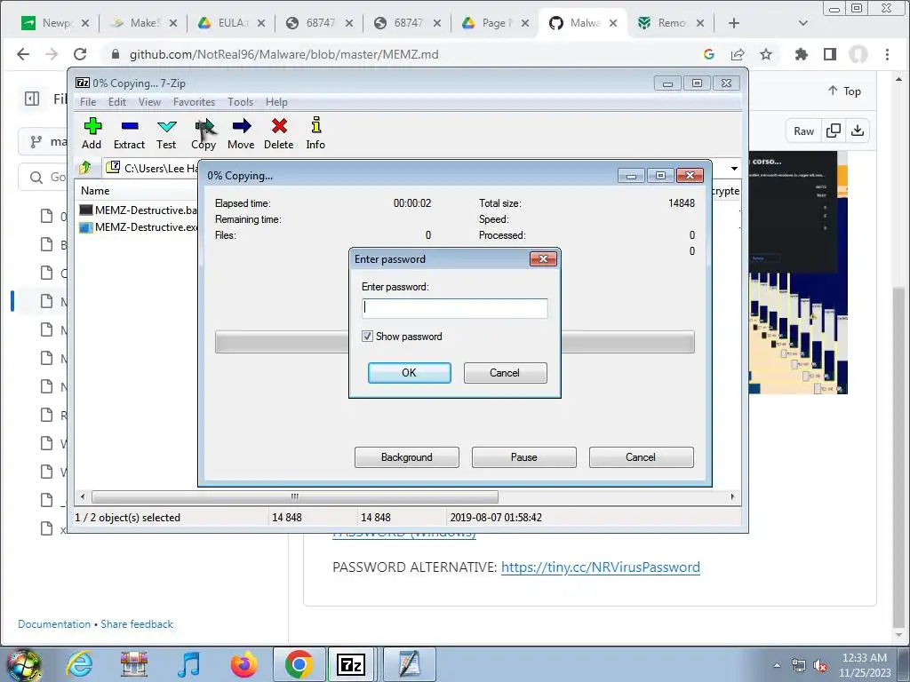Select MEMZ-Destructive.bat in file list
This screenshot has width=910, height=682.
pyautogui.click(x=138, y=210)
